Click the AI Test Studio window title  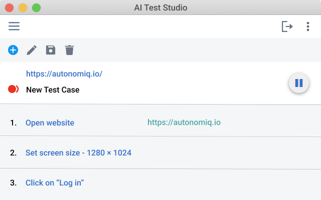click(x=160, y=8)
